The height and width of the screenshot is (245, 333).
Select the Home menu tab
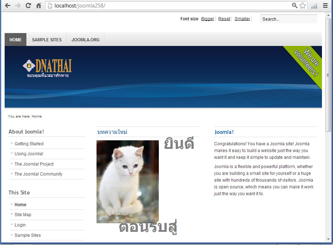(x=16, y=40)
